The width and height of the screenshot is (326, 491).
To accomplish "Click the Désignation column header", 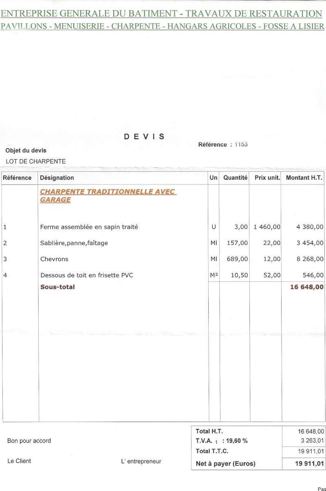I will pyautogui.click(x=57, y=178).
